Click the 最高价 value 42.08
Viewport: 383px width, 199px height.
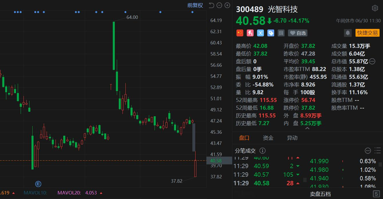coord(260,46)
